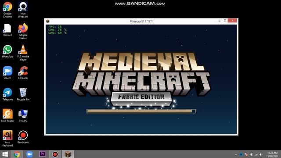Click the Minecraft window title bar icon

[48, 22]
